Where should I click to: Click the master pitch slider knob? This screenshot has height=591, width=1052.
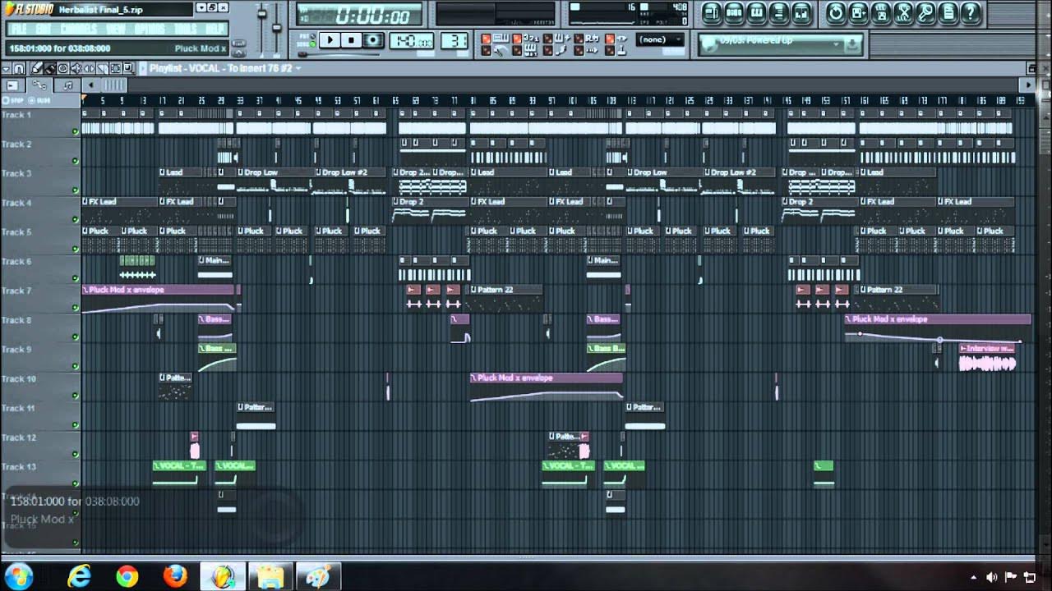pyautogui.click(x=277, y=27)
